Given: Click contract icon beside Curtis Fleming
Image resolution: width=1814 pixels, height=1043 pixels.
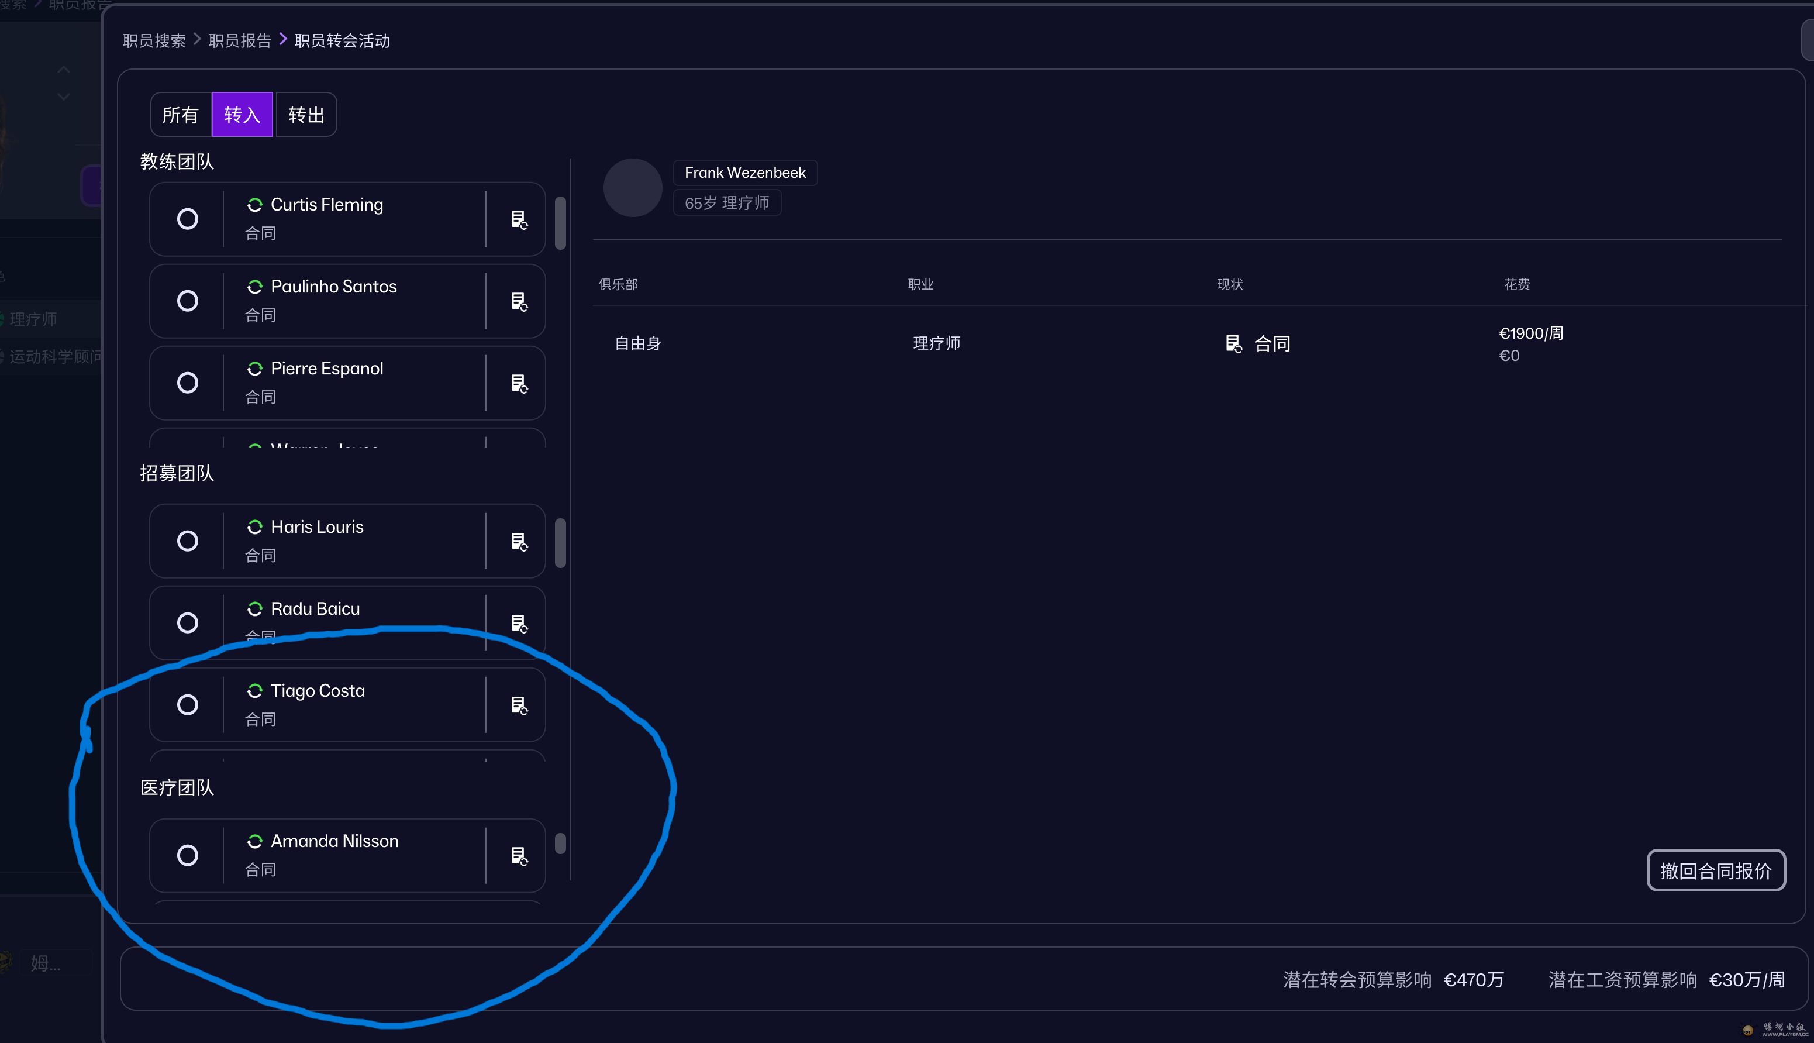Looking at the screenshot, I should (x=519, y=219).
